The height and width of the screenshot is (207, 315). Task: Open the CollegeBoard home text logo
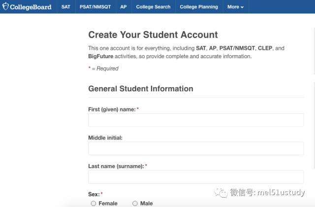click(31, 7)
